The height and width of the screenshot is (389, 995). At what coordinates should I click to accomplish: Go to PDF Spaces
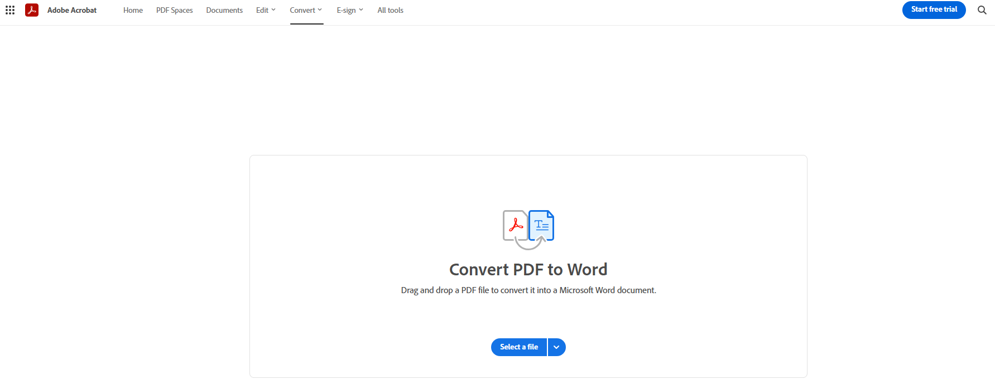(x=174, y=10)
